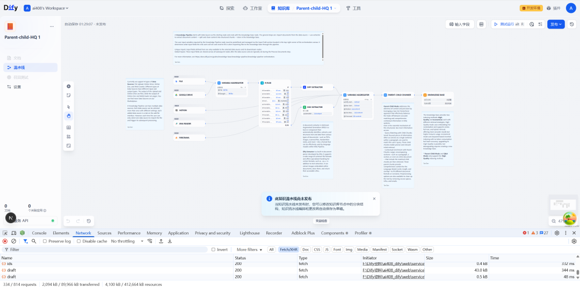Screen dimensions: 580x287
Task: Stop recording network log
Action: tap(5, 241)
